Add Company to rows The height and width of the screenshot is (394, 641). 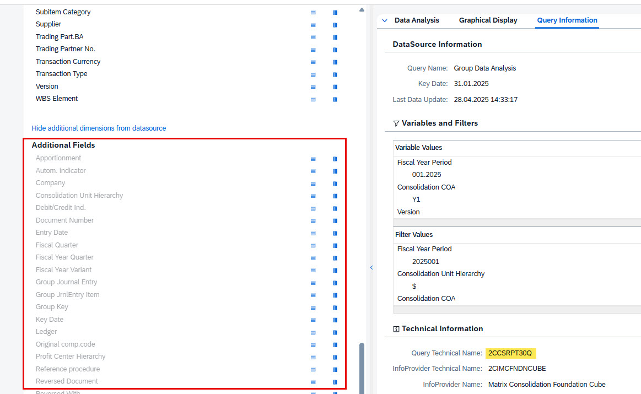point(313,183)
